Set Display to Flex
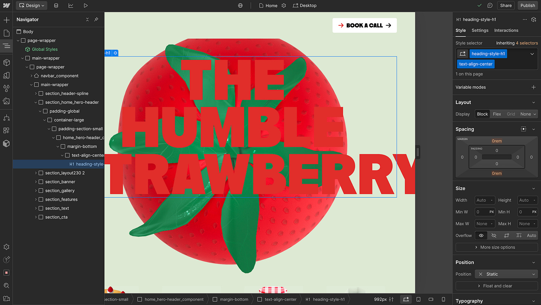541x305 pixels. pyautogui.click(x=497, y=114)
